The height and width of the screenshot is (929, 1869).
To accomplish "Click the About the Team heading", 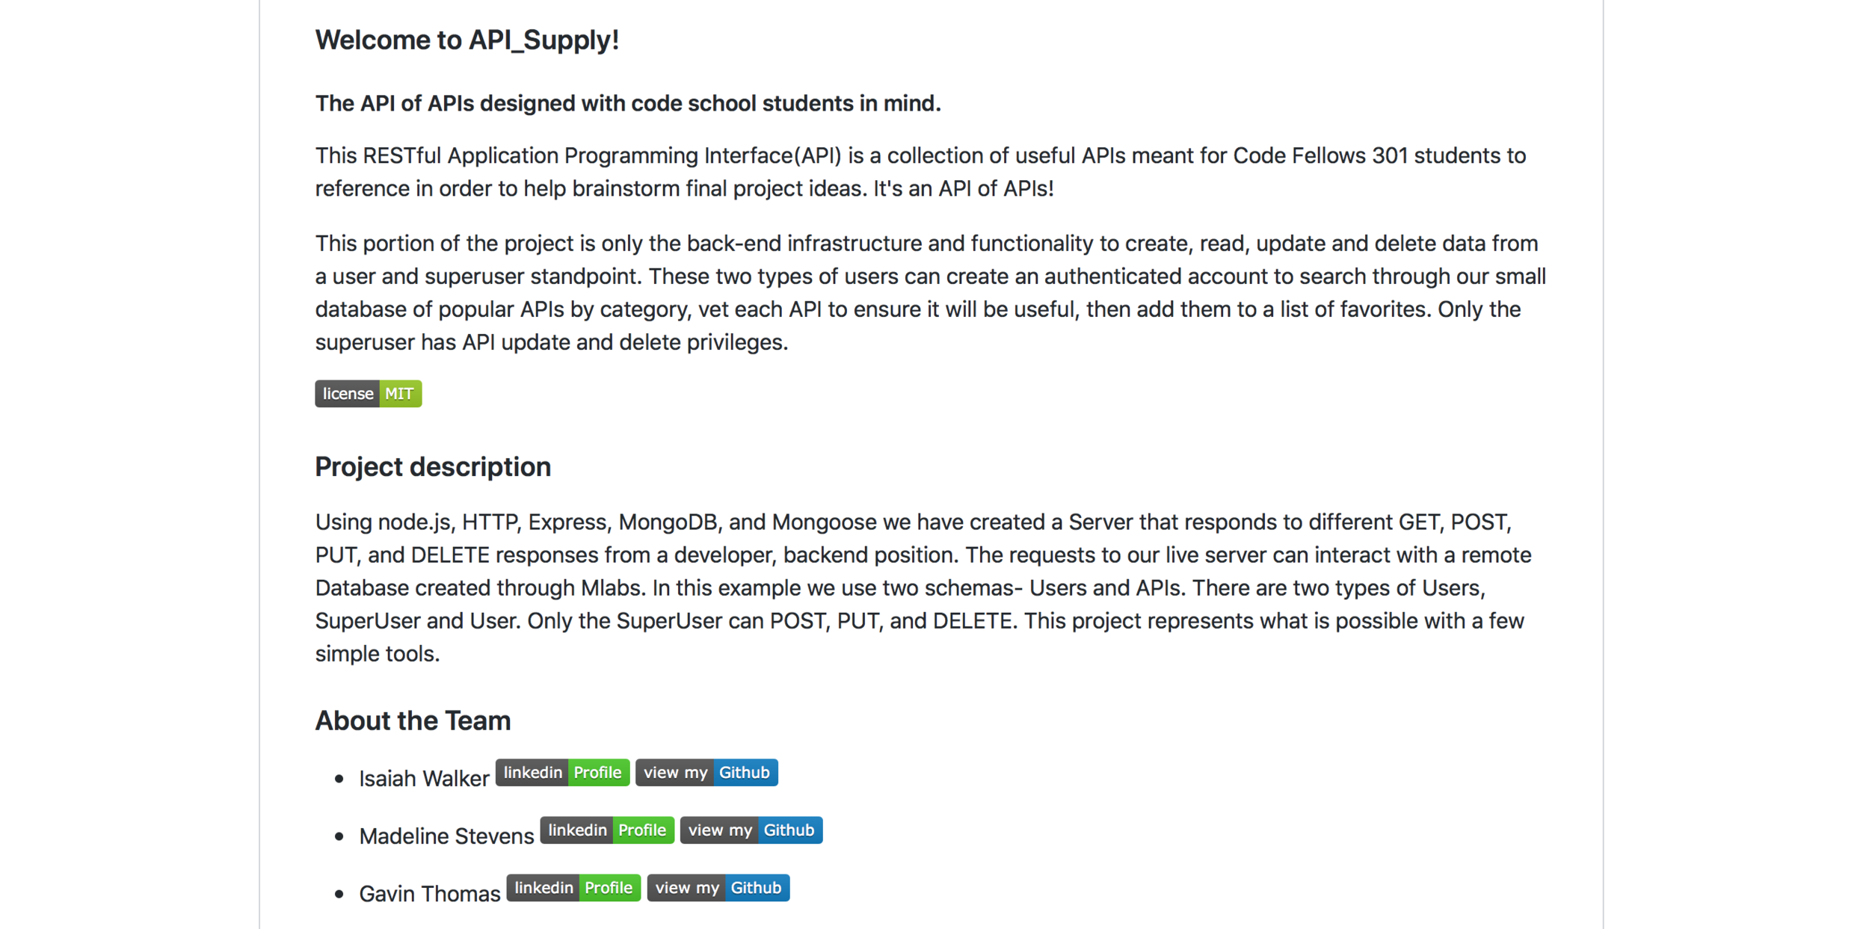I will [413, 720].
